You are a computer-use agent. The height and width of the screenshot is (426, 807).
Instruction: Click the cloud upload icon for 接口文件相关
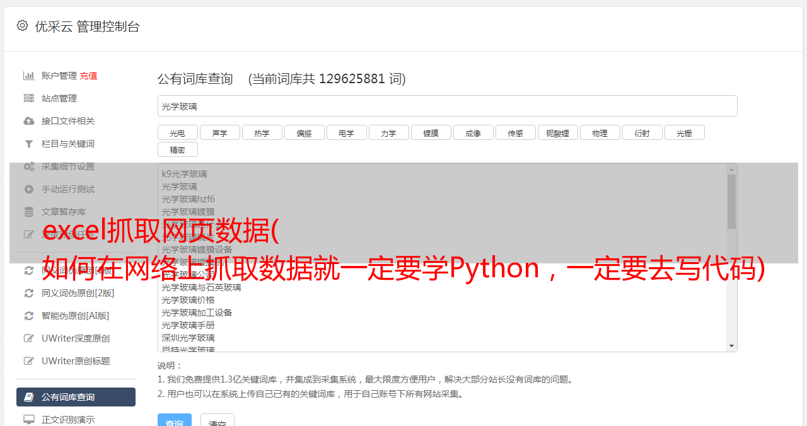28,121
